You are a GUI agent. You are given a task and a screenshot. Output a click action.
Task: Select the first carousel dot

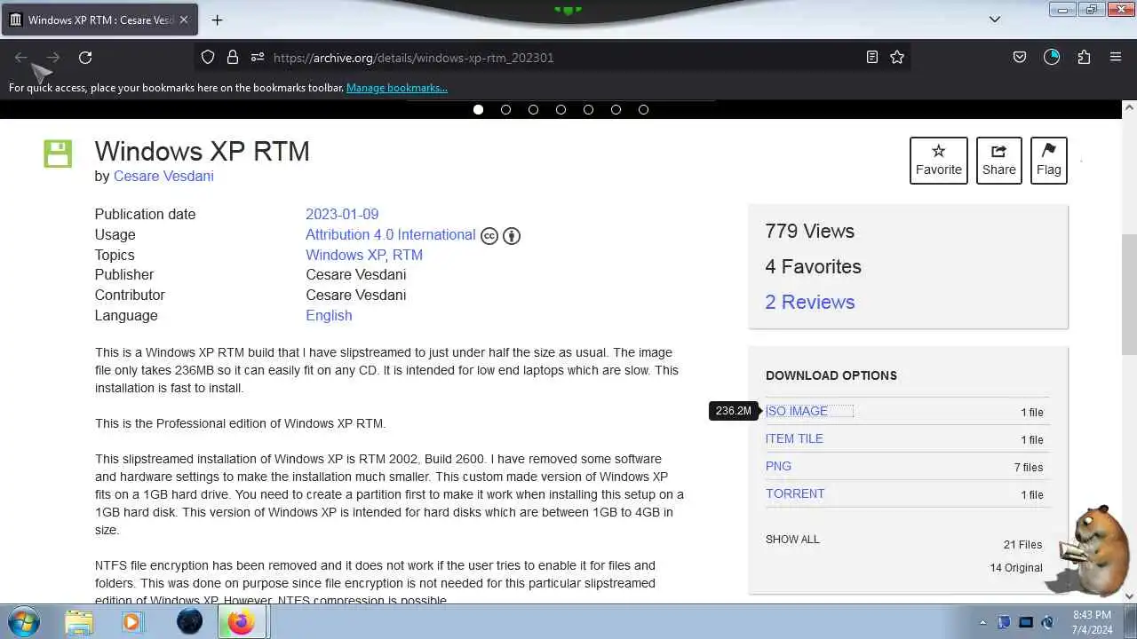478,109
